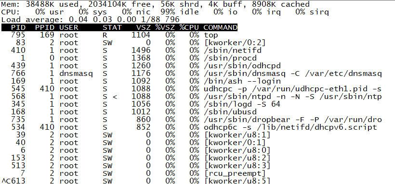Viewport: 395px width, 184px height.
Task: Click the /usr/sbin/ntpd command text
Action: 293,97
